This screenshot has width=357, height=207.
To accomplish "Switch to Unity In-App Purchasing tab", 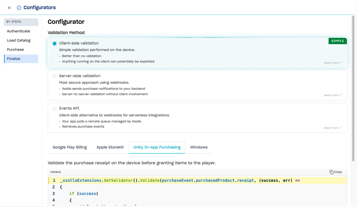I will 157,147.
